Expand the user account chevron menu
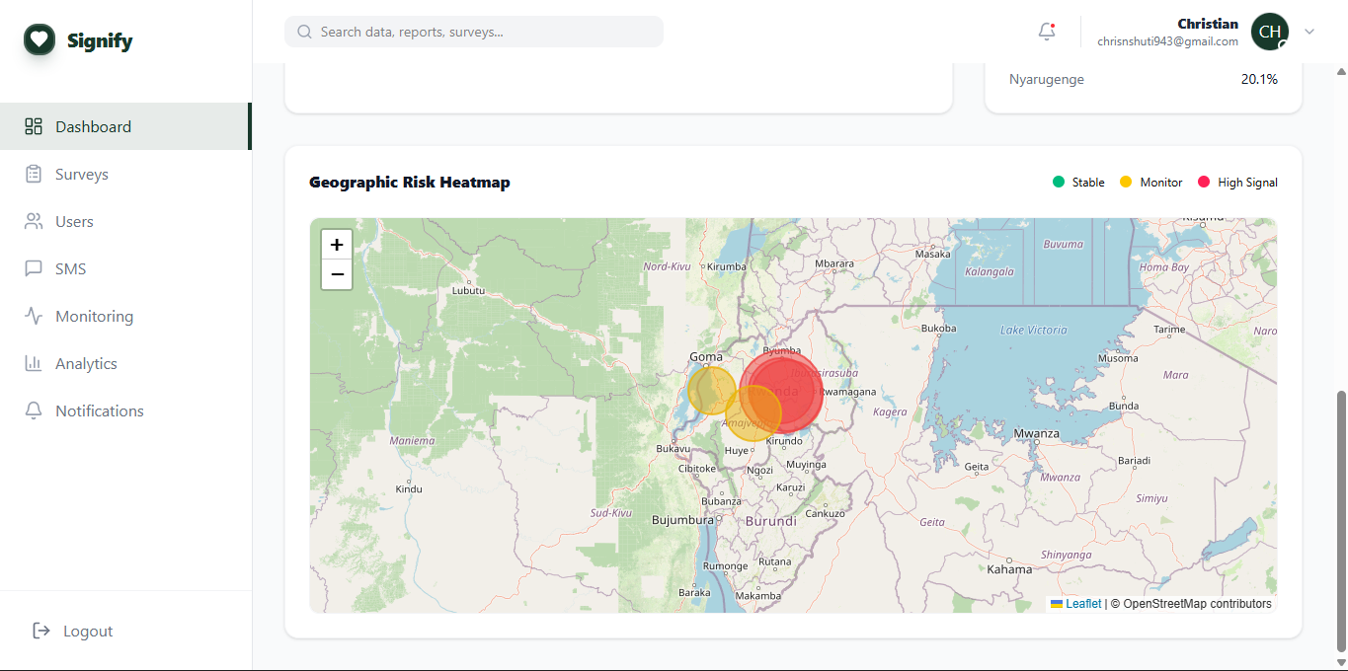 (1309, 32)
